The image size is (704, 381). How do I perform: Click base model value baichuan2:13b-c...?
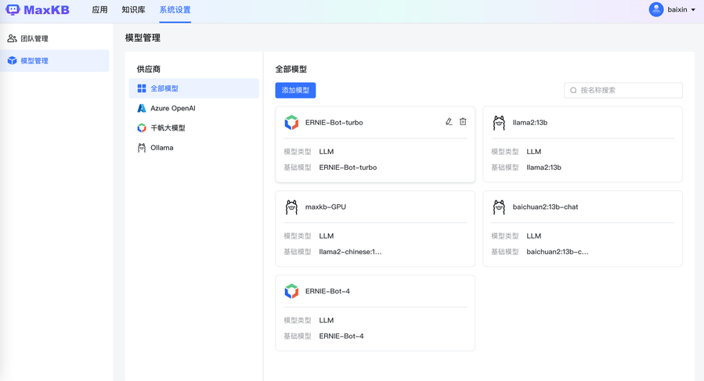coord(558,252)
